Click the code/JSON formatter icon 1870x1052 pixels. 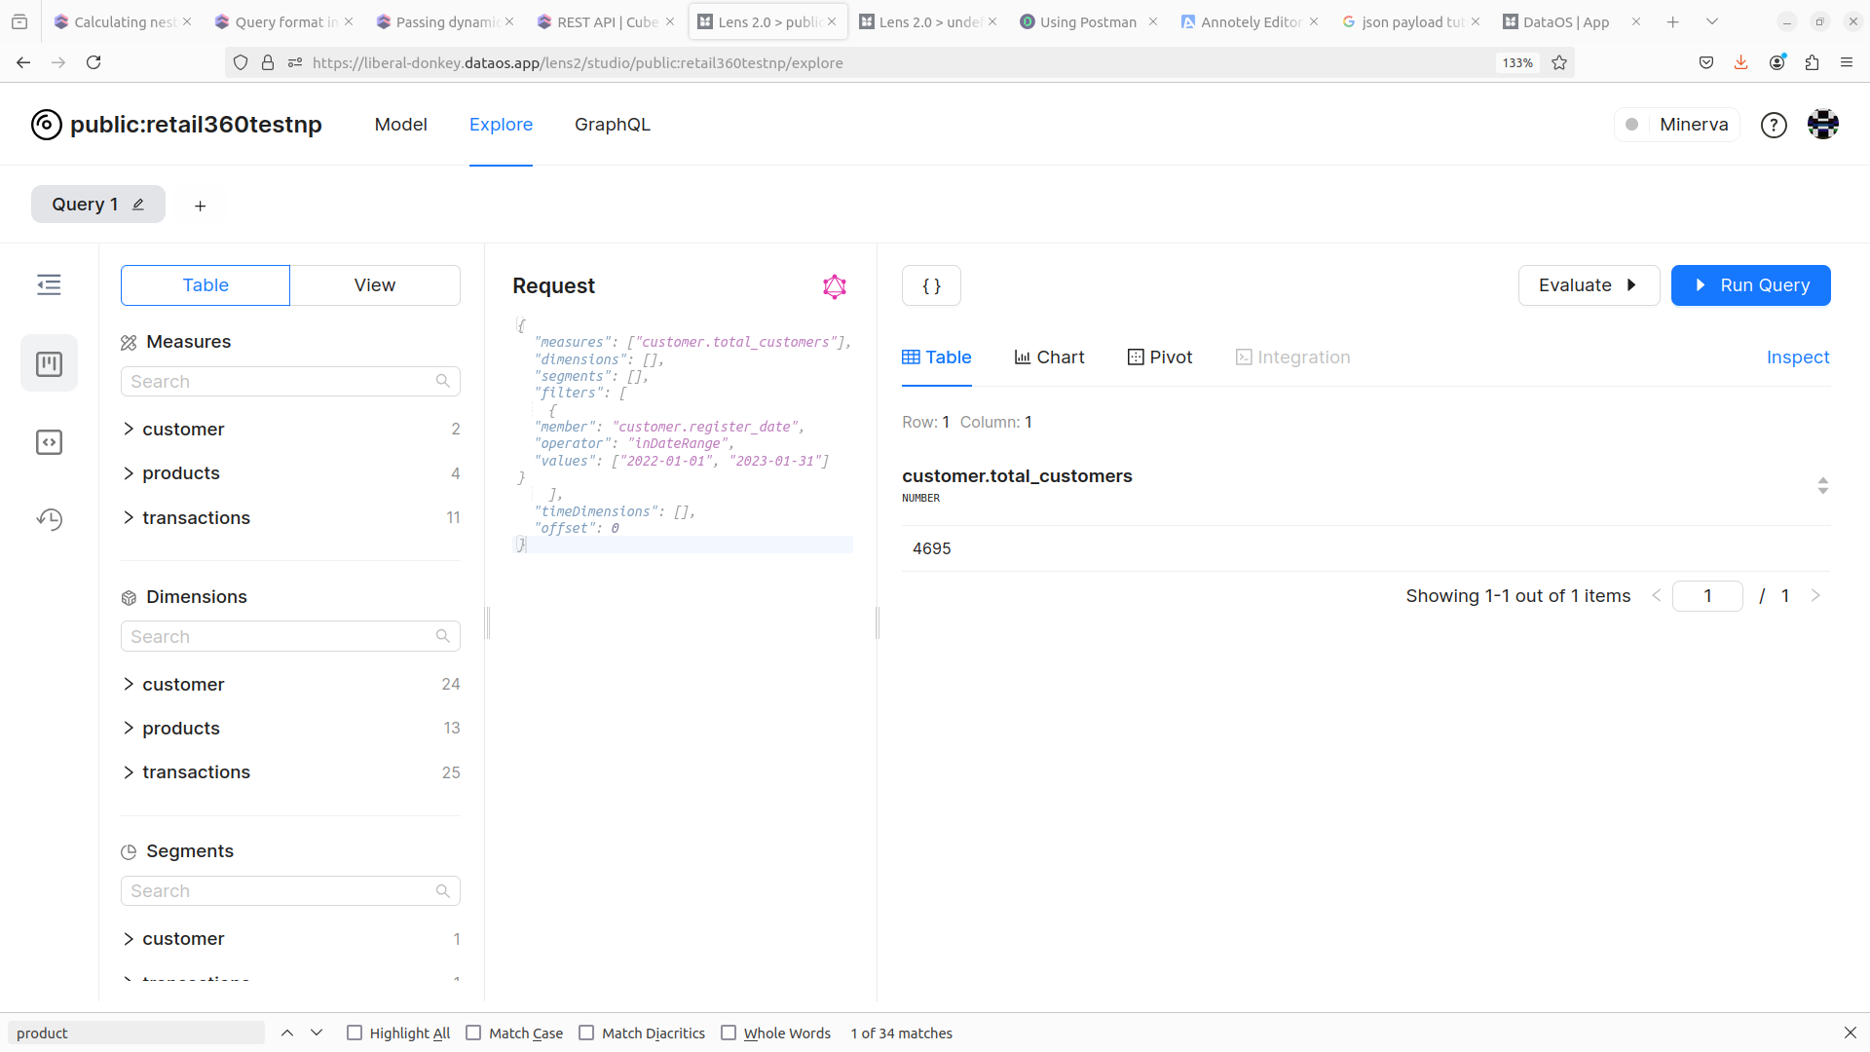pyautogui.click(x=931, y=285)
